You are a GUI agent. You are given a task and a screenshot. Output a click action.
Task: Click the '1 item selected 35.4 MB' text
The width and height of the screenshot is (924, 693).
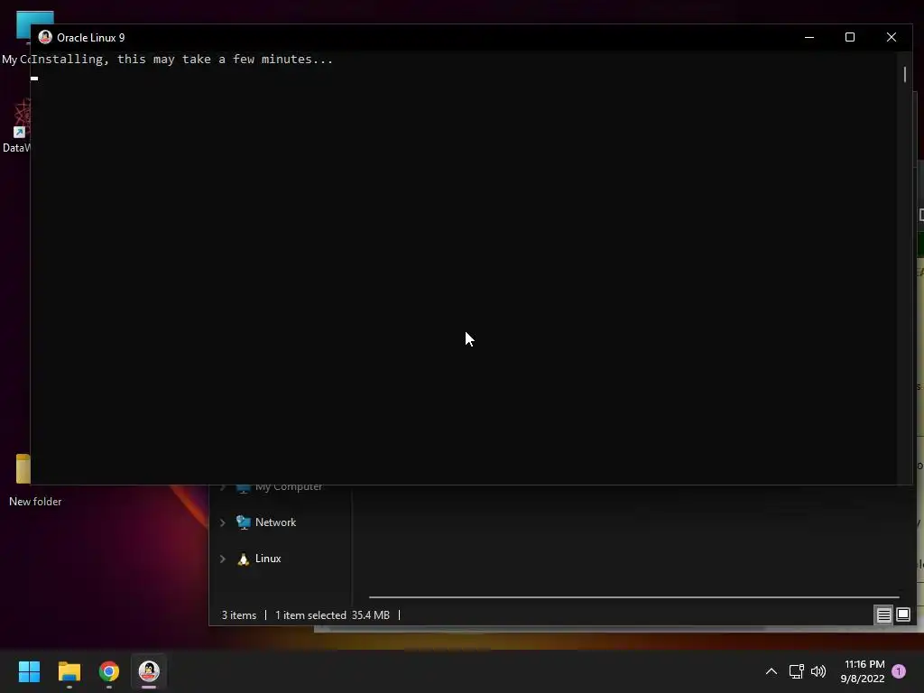click(x=332, y=615)
